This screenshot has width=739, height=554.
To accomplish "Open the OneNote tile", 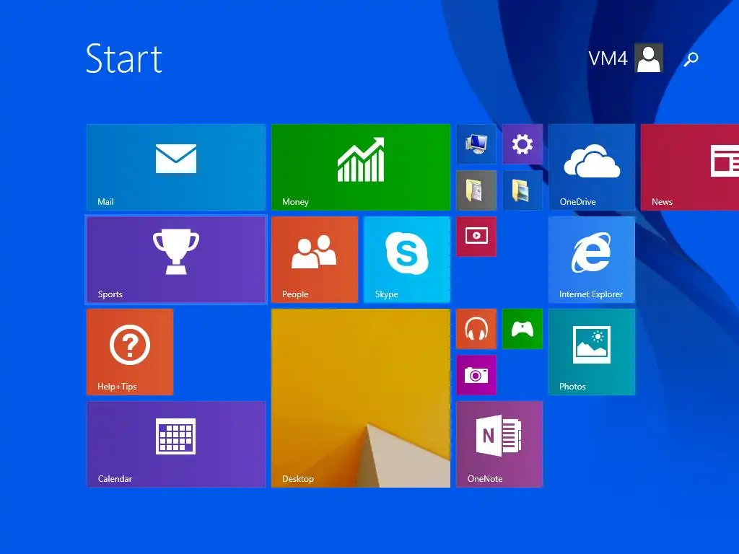I will click(x=499, y=444).
